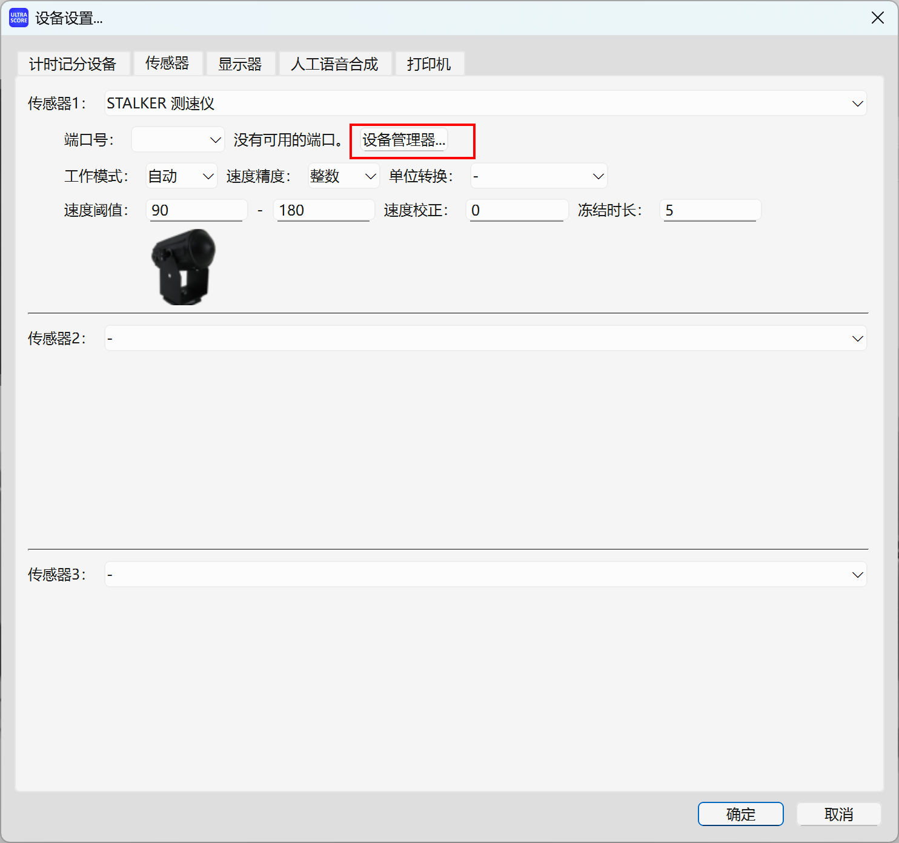Open the 传感器3 dropdown
The width and height of the screenshot is (899, 843).
[x=486, y=575]
